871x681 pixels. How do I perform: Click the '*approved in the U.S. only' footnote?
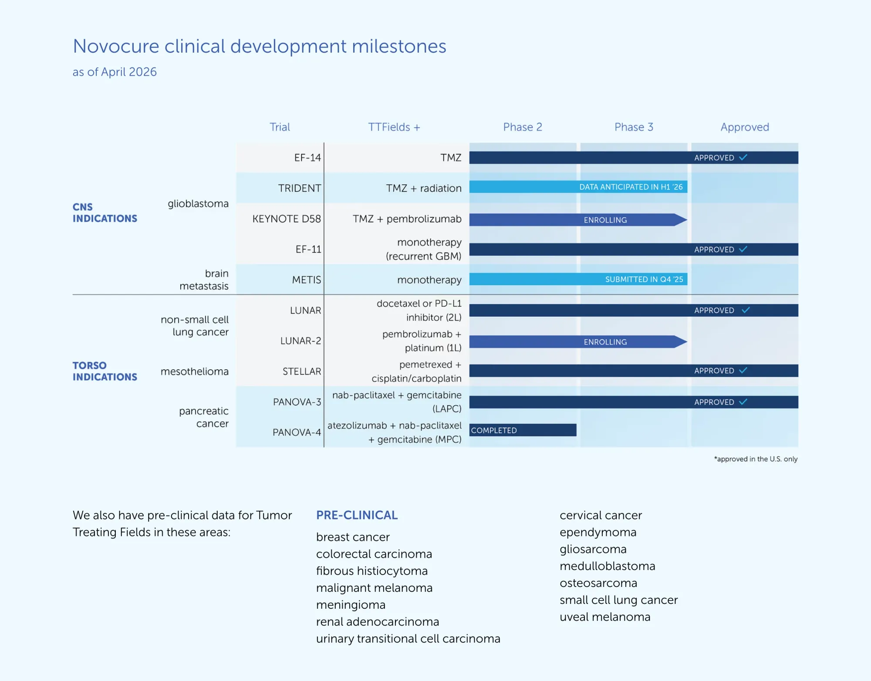coord(756,459)
